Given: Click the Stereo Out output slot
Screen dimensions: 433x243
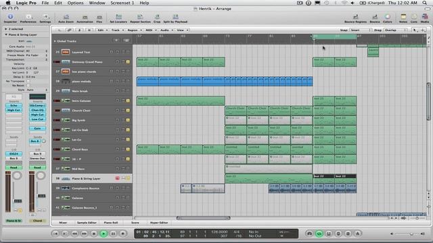Looking at the screenshot, I should click(x=37, y=159).
